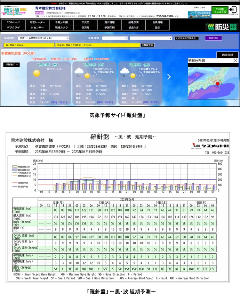
Task: Open the TOPページ menu item
Action: click(13, 22)
